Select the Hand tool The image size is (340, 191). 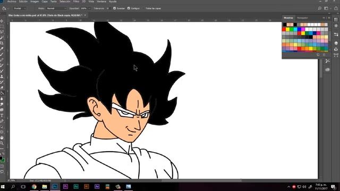pyautogui.click(x=2, y=137)
